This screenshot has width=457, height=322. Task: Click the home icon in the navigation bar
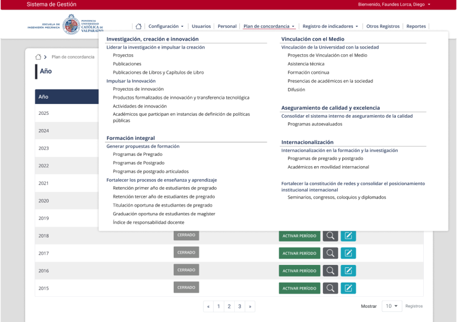[x=138, y=26]
